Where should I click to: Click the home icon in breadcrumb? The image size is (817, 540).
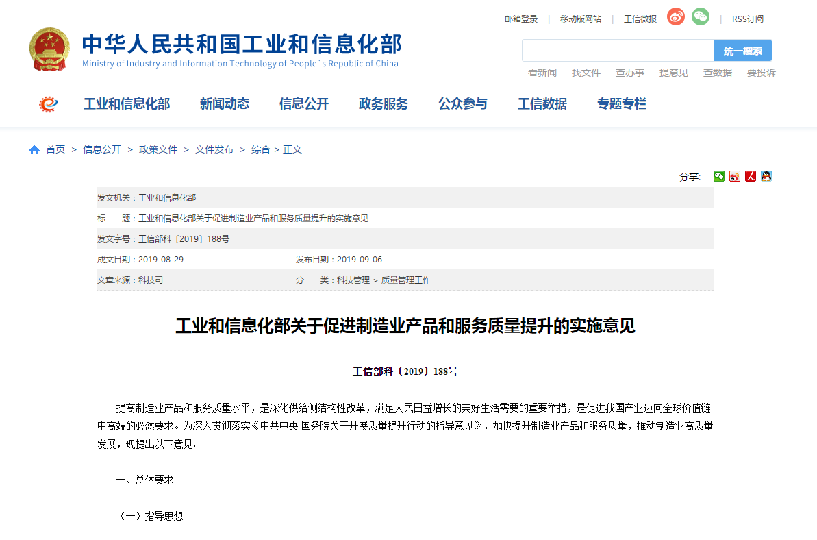click(x=34, y=150)
